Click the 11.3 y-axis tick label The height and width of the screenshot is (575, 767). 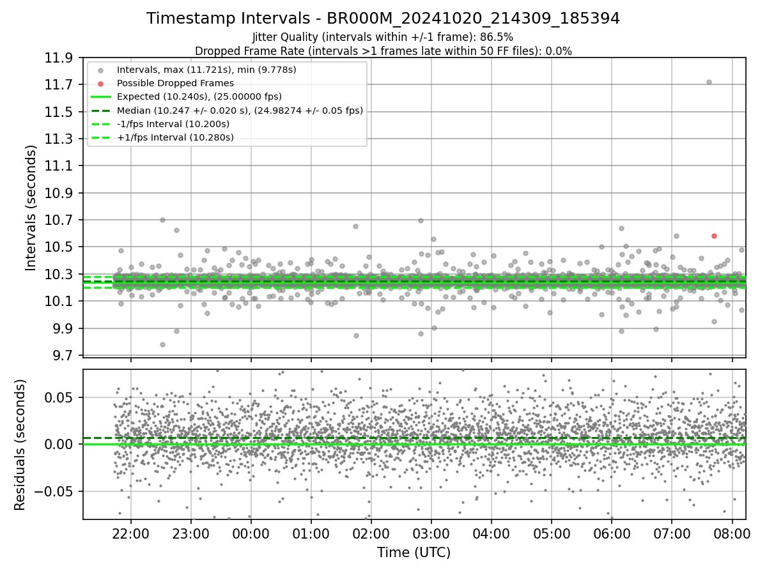(x=58, y=139)
